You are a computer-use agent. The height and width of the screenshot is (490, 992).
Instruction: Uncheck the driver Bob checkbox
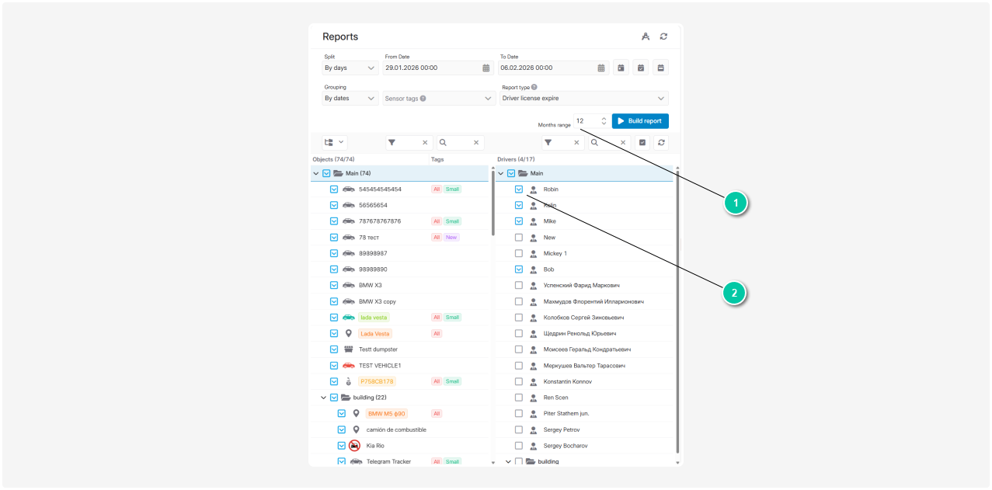click(519, 269)
